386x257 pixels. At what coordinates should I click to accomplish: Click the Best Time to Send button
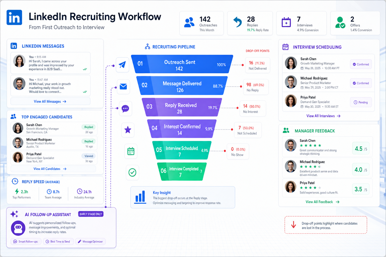point(58,241)
